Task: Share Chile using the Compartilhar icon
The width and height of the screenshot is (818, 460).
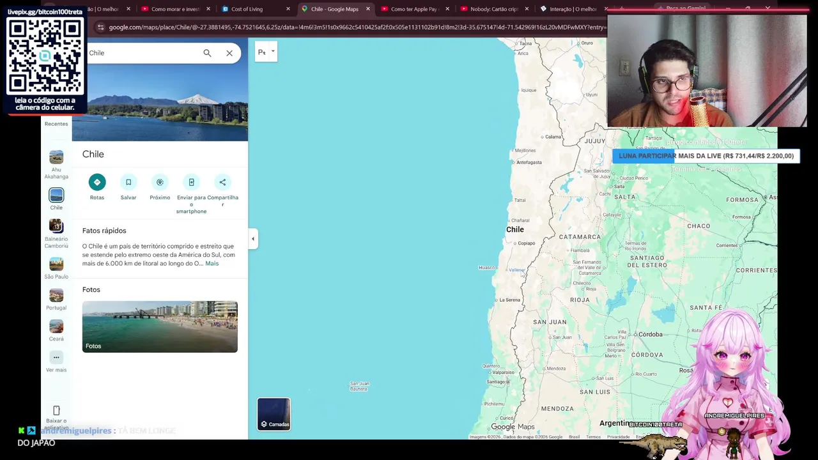Action: (x=222, y=182)
